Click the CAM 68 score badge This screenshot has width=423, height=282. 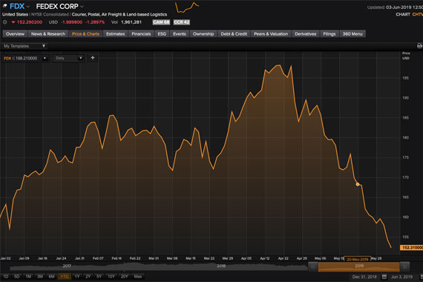point(161,22)
